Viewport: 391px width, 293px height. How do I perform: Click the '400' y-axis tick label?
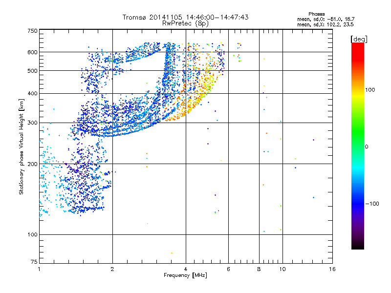(x=33, y=93)
